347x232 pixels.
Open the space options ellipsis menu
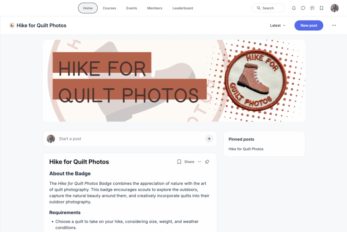click(334, 26)
